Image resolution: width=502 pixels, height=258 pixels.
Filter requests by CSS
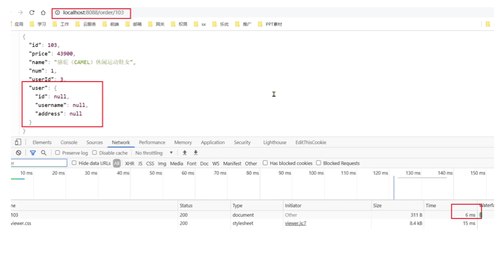point(150,163)
